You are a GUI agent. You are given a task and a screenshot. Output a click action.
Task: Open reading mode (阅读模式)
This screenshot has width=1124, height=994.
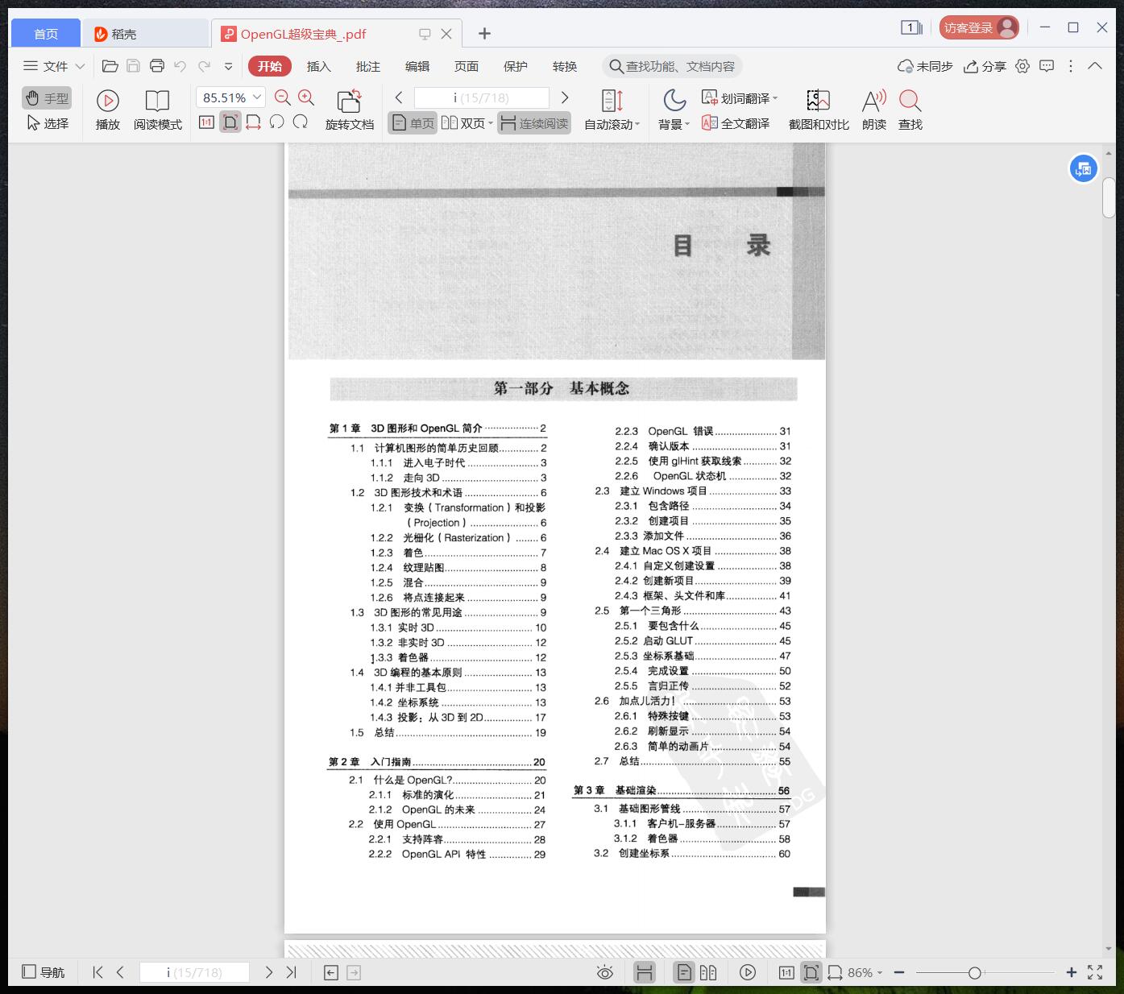[158, 110]
